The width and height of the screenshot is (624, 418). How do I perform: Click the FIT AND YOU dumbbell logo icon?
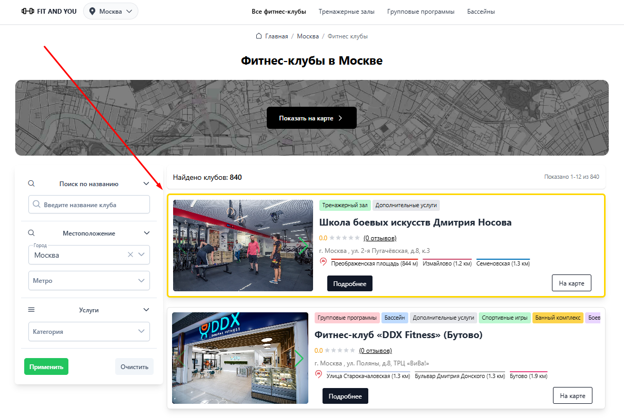[x=28, y=11]
